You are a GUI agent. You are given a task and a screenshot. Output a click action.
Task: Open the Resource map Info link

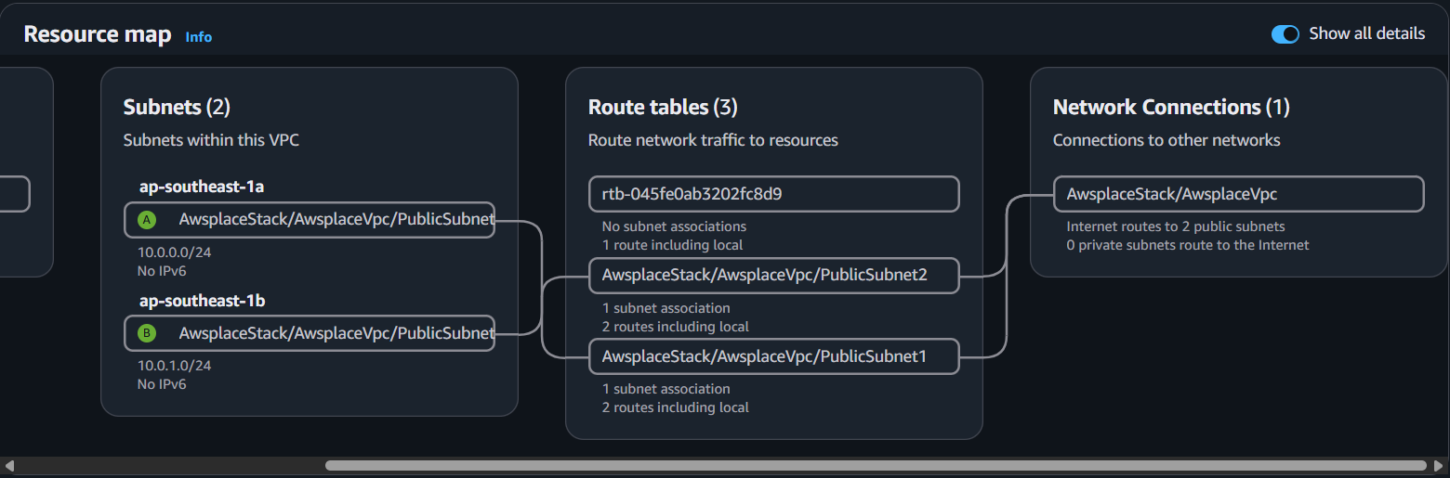[199, 37]
